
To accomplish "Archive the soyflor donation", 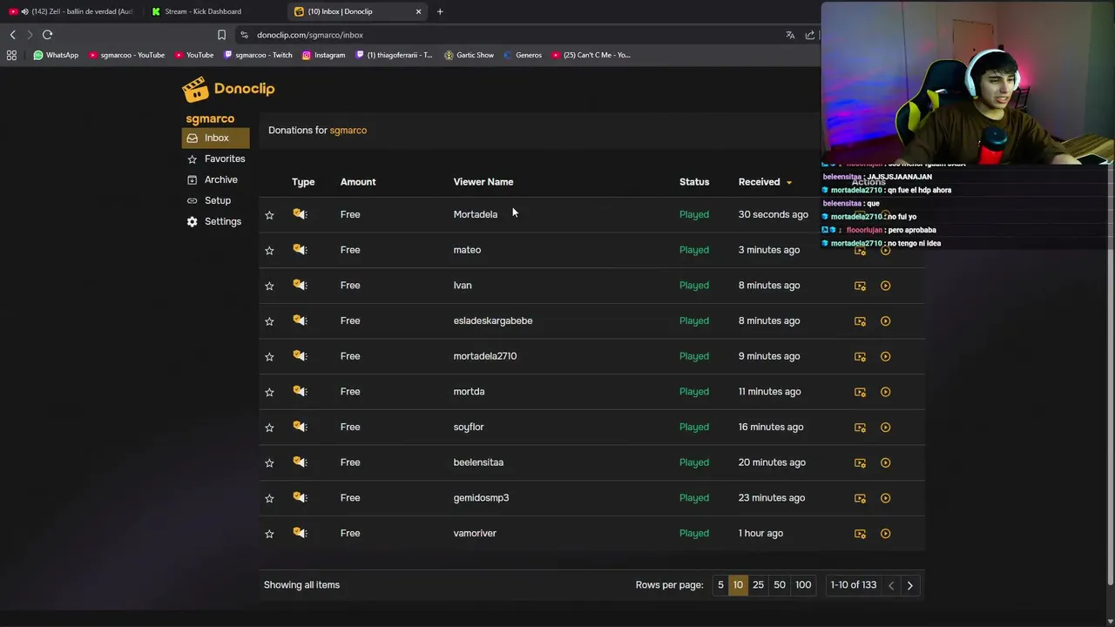I will coord(860,428).
